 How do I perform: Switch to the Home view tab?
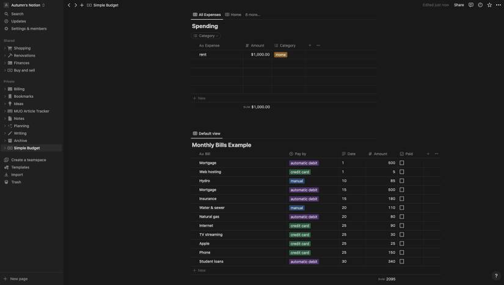tap(233, 15)
